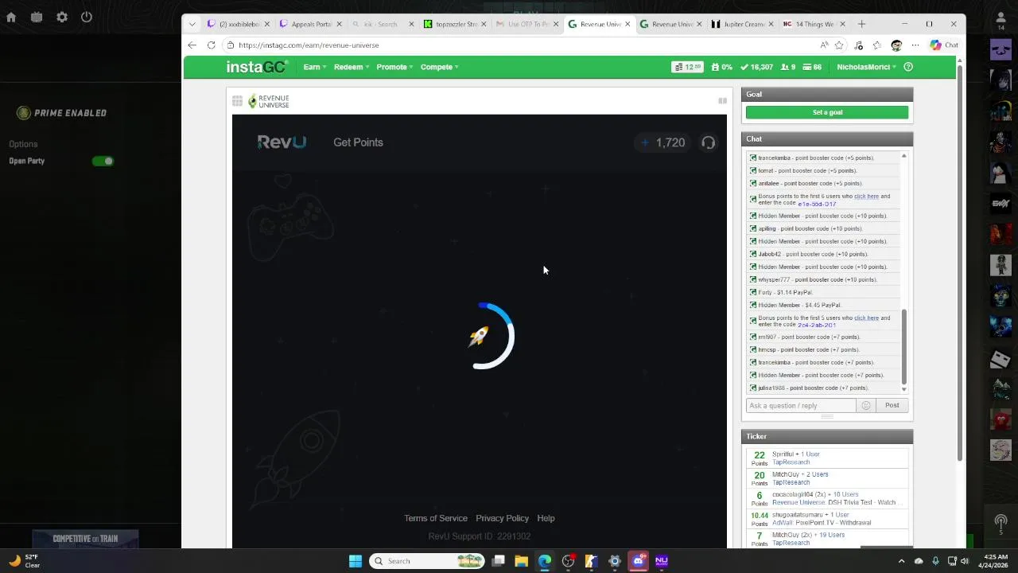Reload the instaGC page
This screenshot has width=1018, height=573.
[211, 45]
